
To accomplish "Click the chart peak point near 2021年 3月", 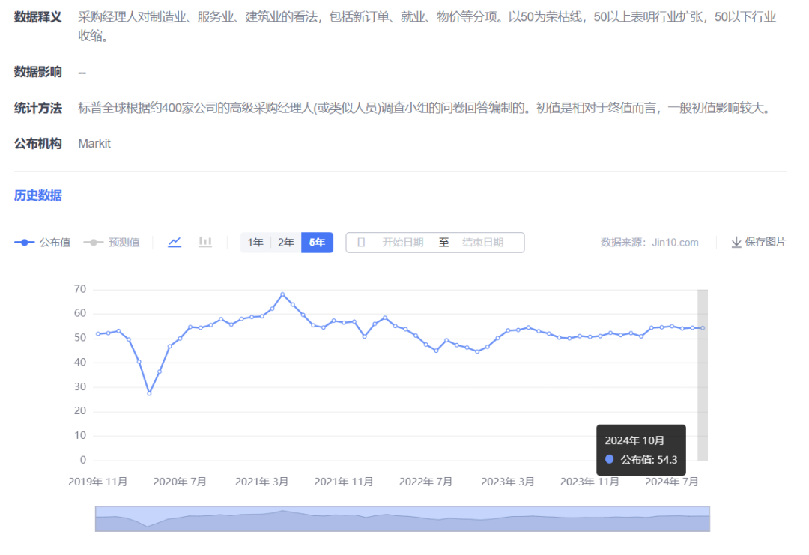I will tap(282, 294).
